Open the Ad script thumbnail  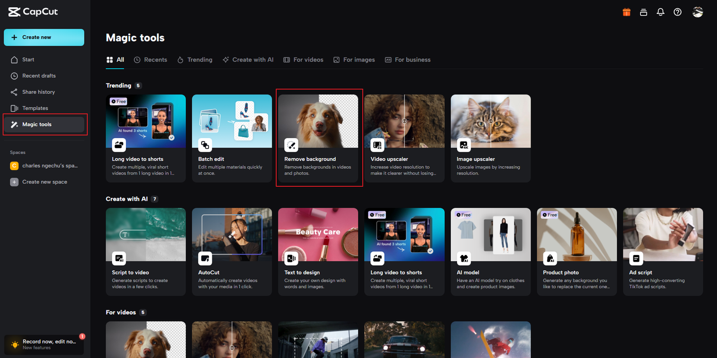point(663,234)
